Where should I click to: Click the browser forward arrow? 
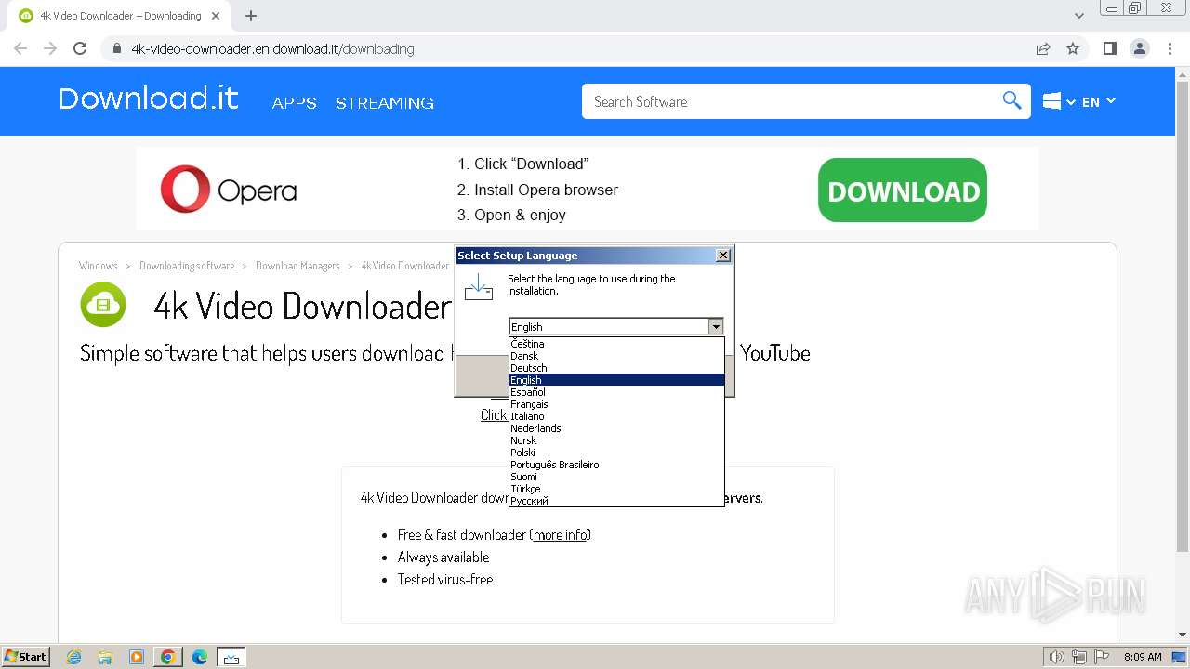click(50, 48)
